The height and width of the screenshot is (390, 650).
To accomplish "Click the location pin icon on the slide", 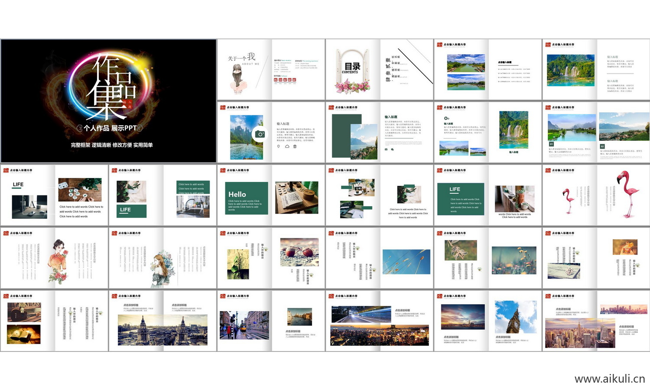I will [x=279, y=146].
